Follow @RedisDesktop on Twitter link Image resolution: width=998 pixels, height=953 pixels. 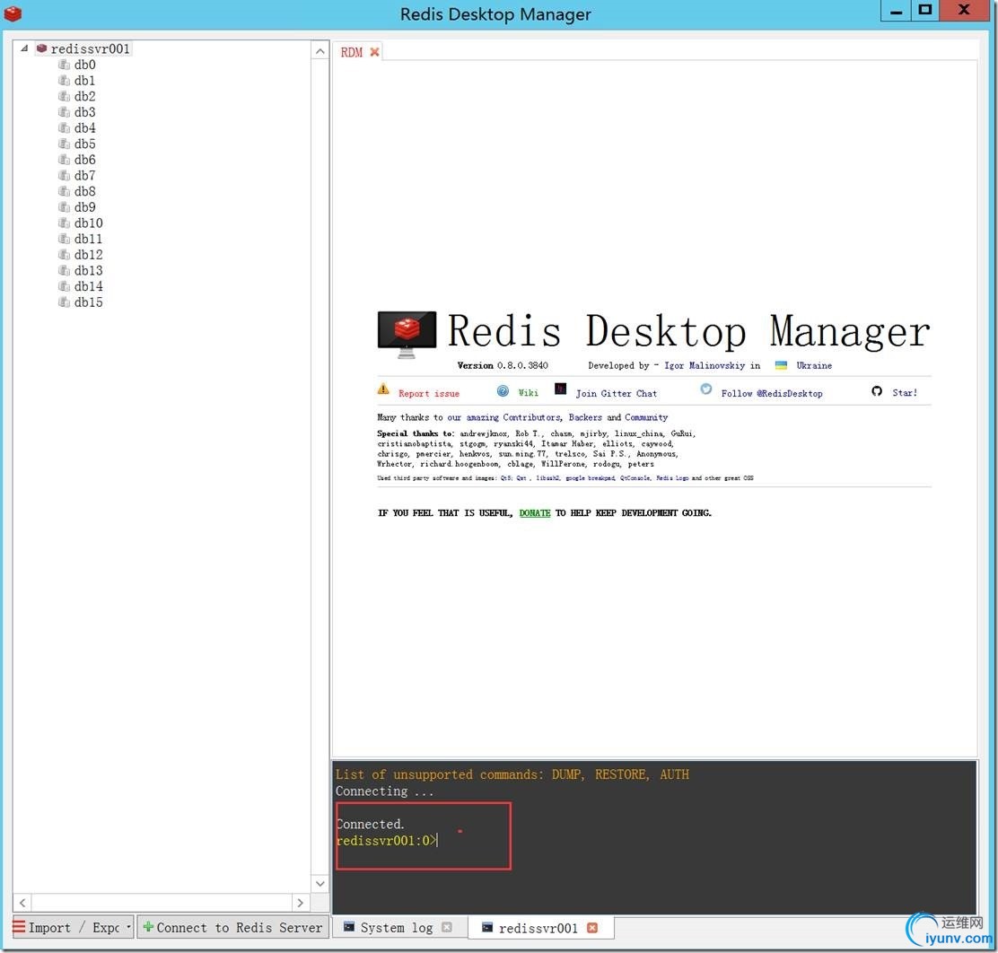pos(772,393)
